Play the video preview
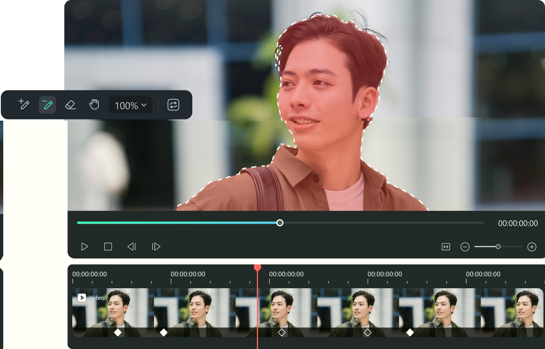The width and height of the screenshot is (545, 349). point(85,247)
